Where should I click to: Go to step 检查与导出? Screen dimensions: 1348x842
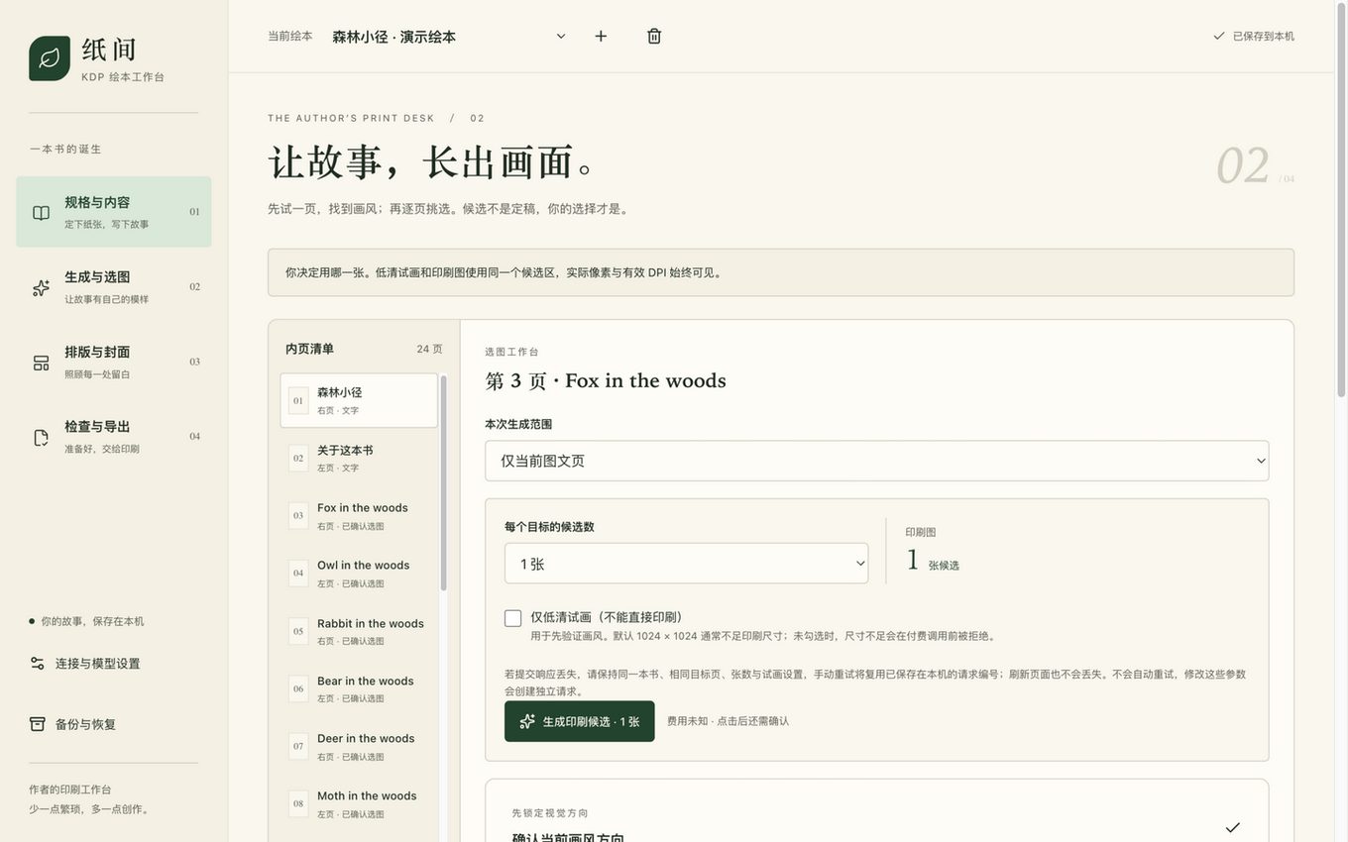click(114, 437)
